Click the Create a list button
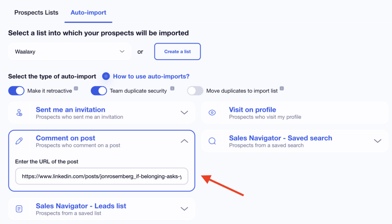392x224 pixels. coord(177,52)
